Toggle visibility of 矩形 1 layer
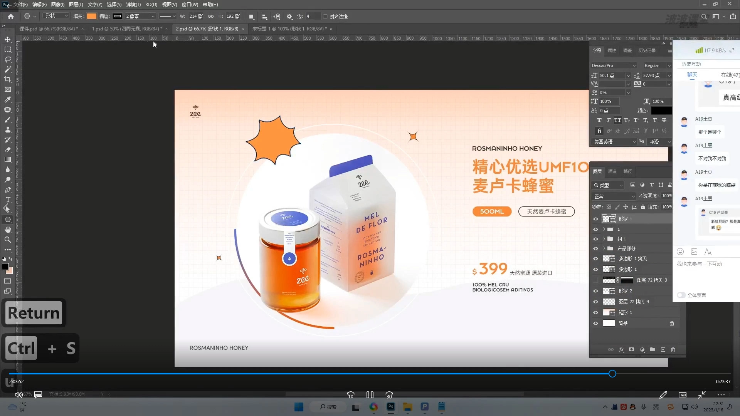The image size is (740, 416). tap(595, 313)
